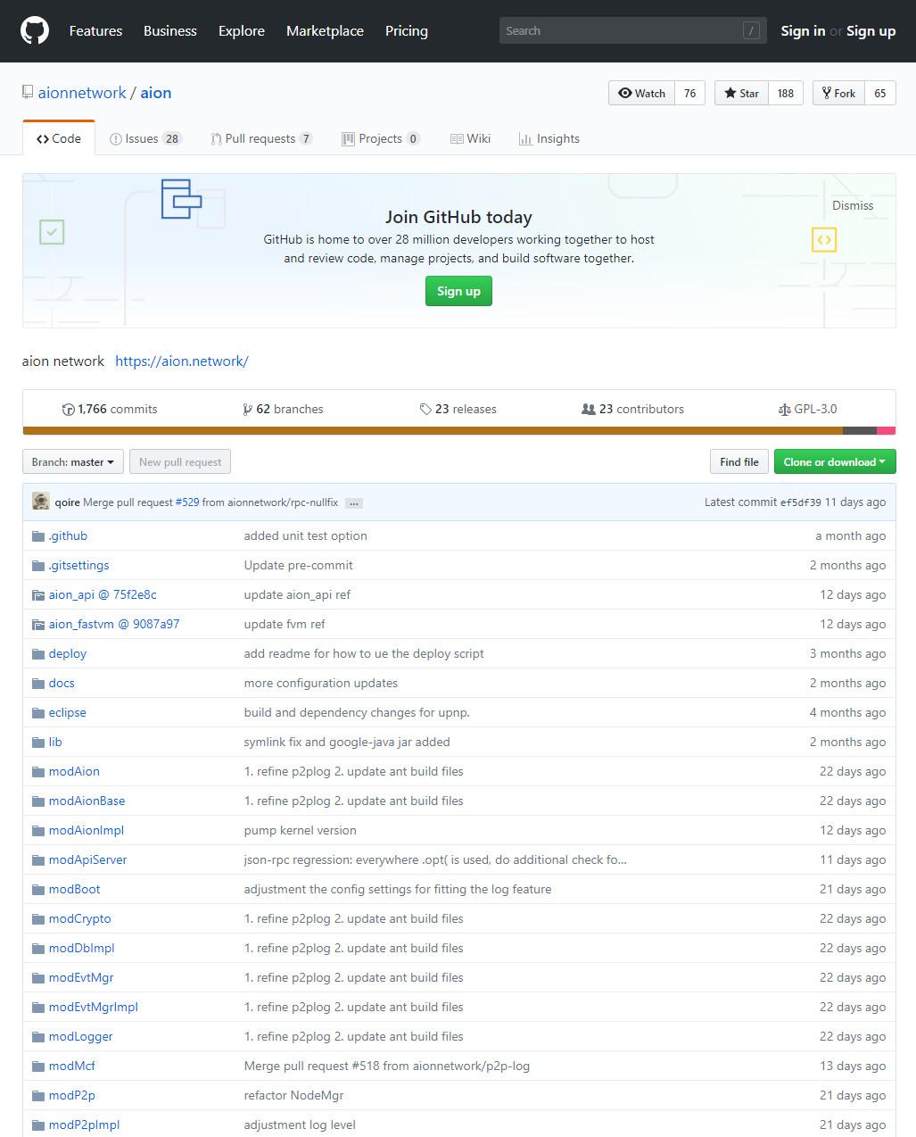The width and height of the screenshot is (916, 1137).
Task: Open the https://aion.network/ link
Action: [182, 361]
